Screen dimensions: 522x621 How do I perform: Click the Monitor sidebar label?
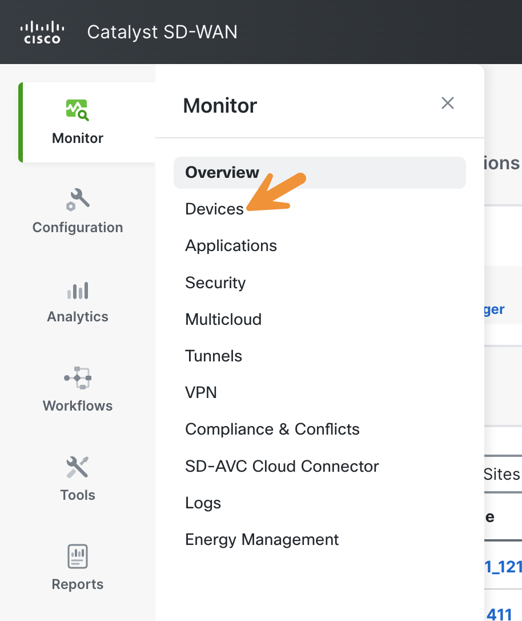78,138
